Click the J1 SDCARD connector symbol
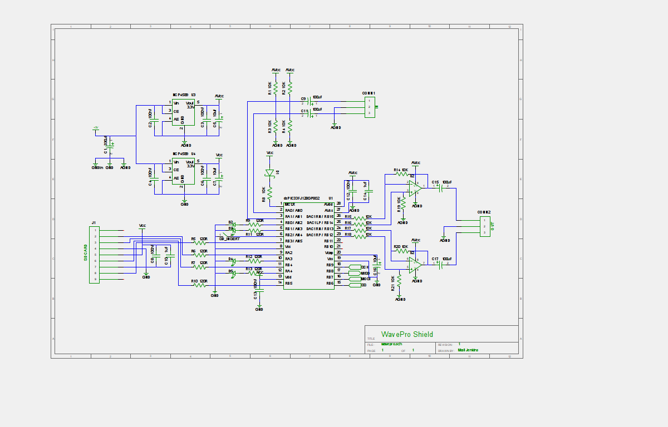 [x=95, y=255]
